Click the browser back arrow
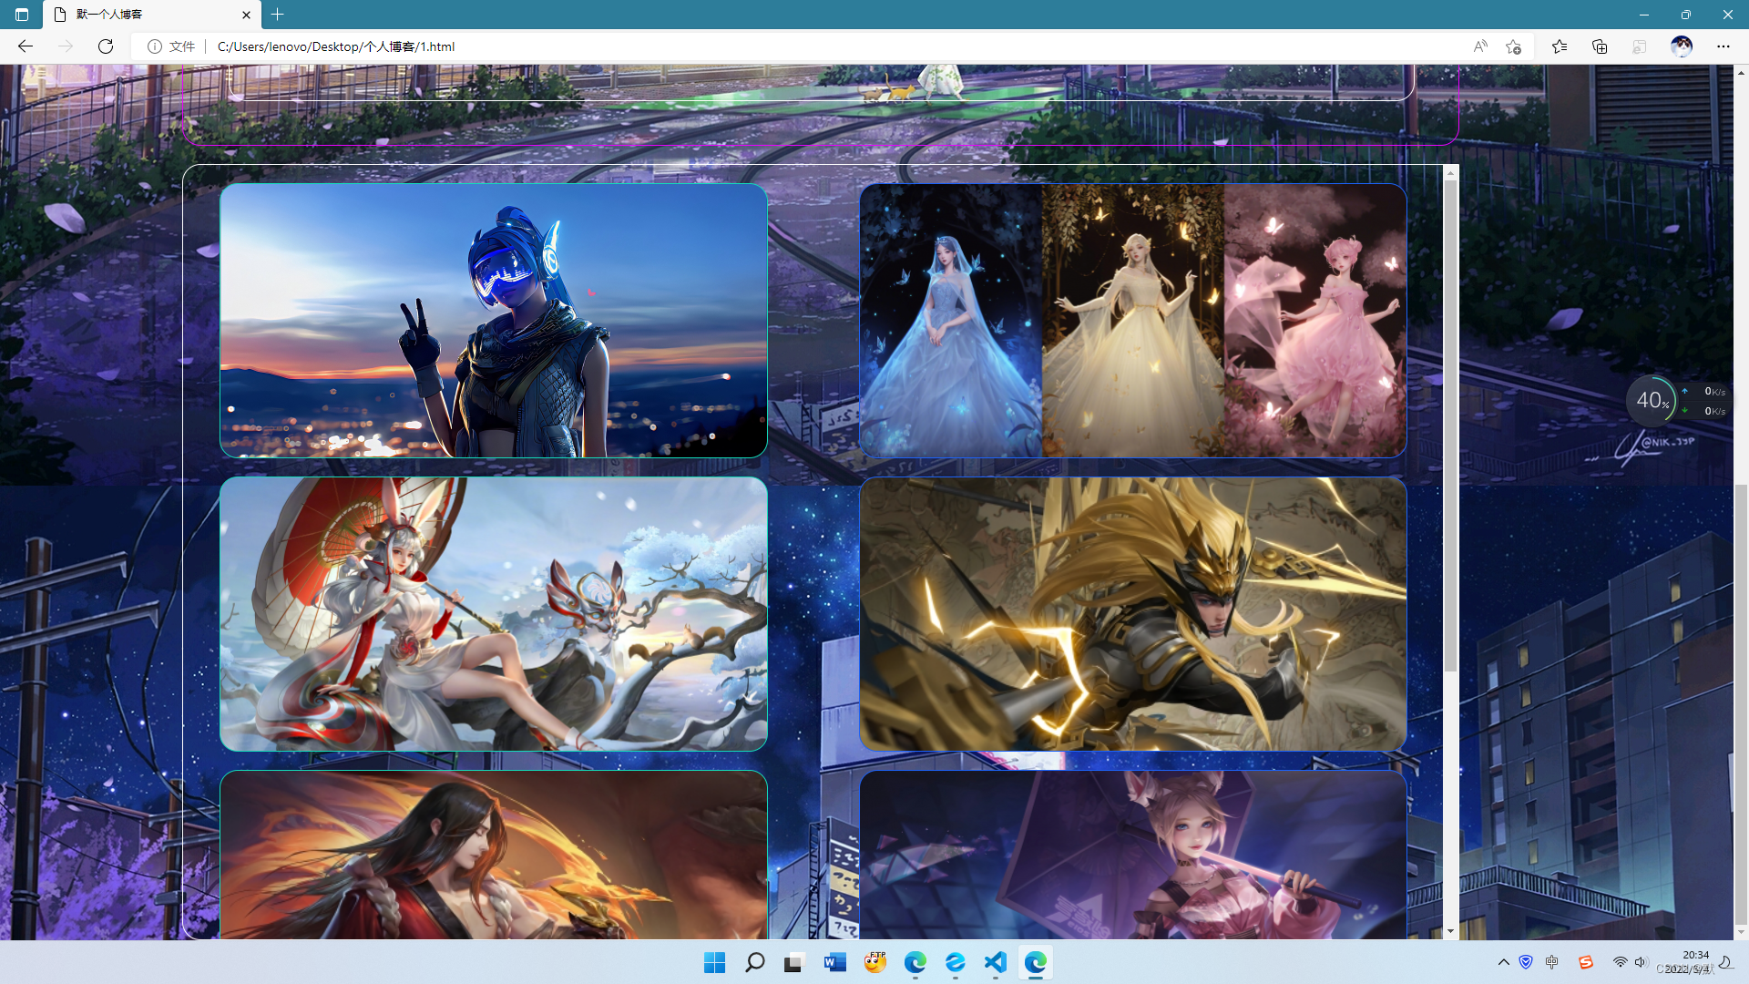The image size is (1749, 984). coord(26,46)
